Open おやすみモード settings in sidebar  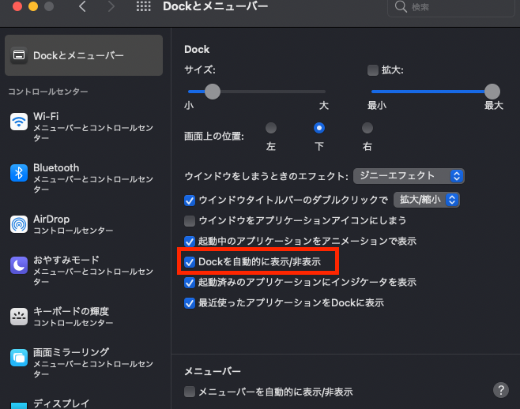click(84, 271)
